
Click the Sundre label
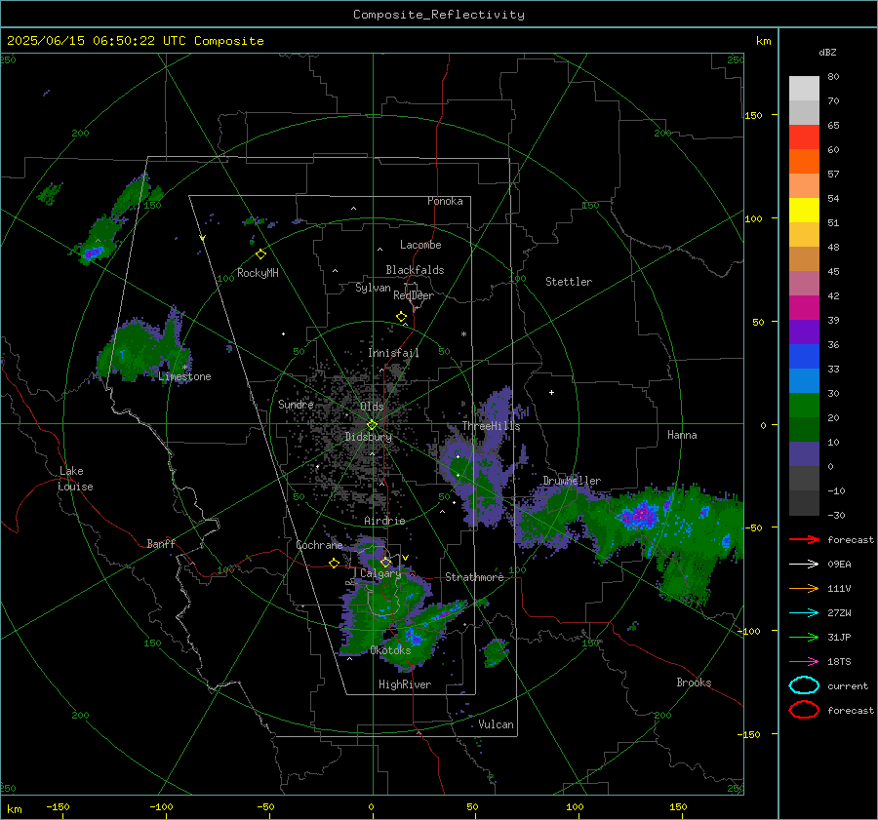[296, 404]
